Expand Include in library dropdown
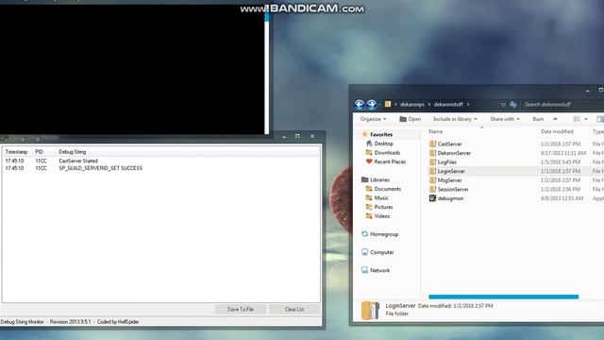This screenshot has height=340, width=604. point(455,119)
